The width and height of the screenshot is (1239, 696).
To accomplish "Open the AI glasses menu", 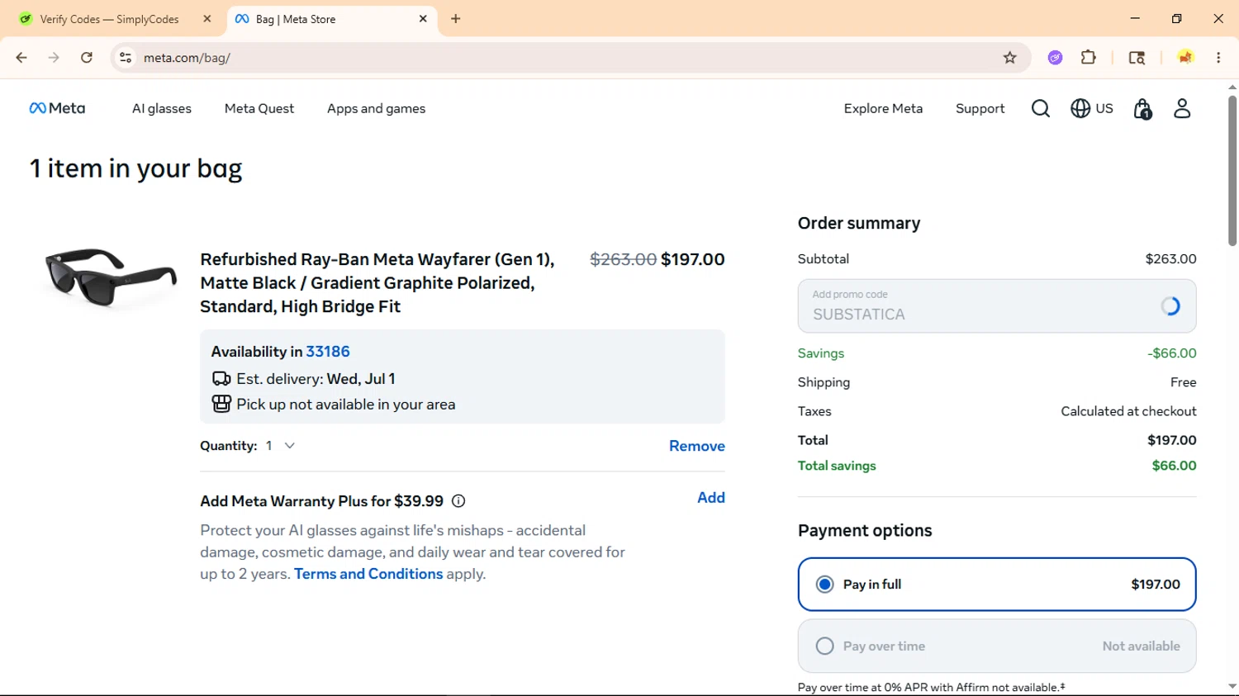I will (x=162, y=108).
